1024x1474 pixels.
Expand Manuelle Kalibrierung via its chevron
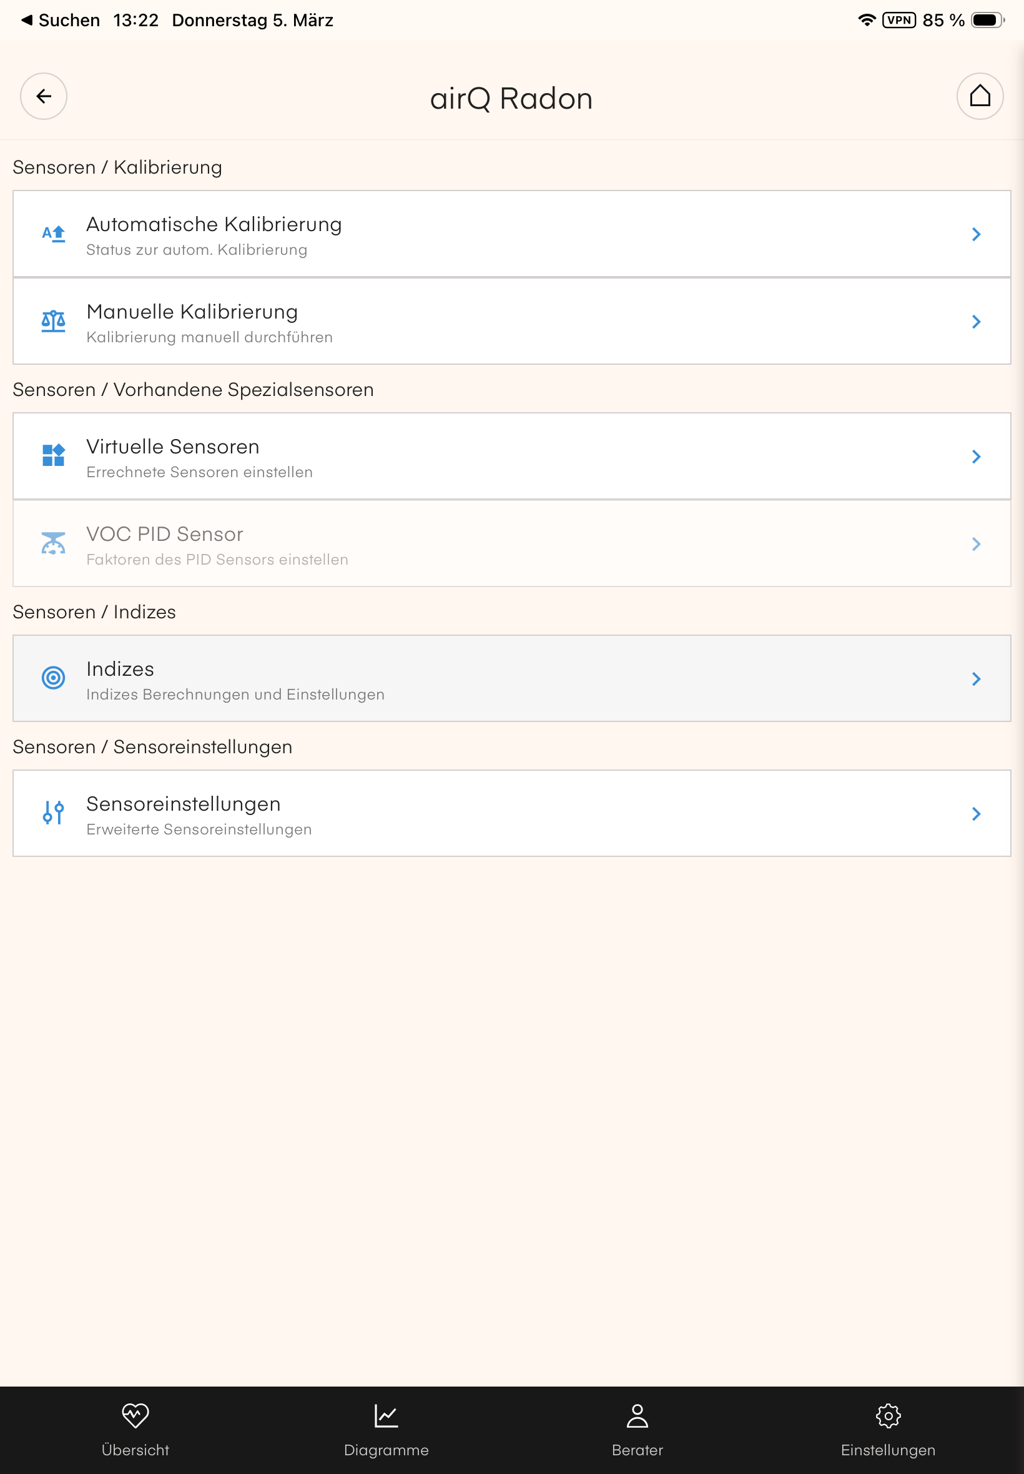[976, 322]
